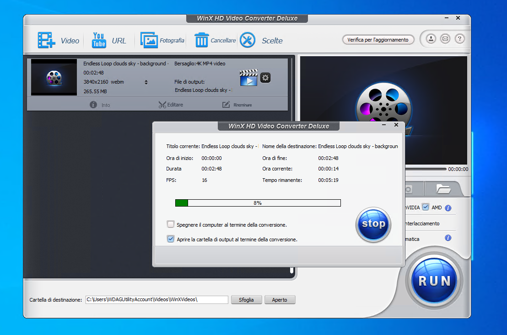
Task: Minimize the conversion progress dialog
Action: coord(384,125)
